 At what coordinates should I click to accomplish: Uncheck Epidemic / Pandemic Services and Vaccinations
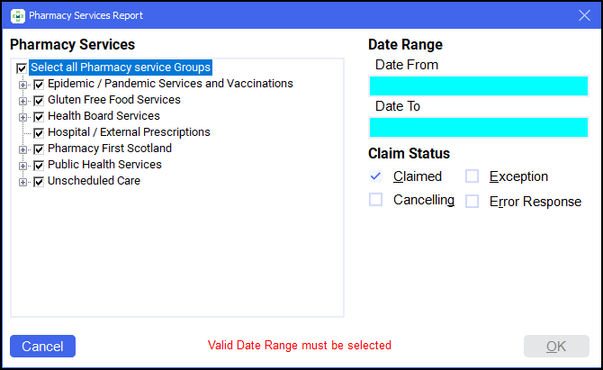pyautogui.click(x=39, y=84)
